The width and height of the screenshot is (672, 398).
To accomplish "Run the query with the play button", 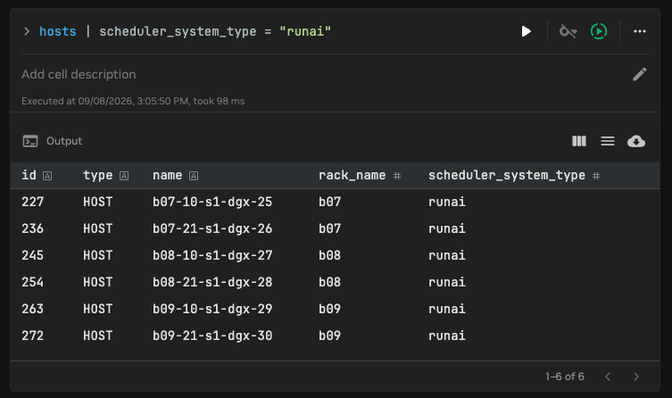I will click(527, 31).
